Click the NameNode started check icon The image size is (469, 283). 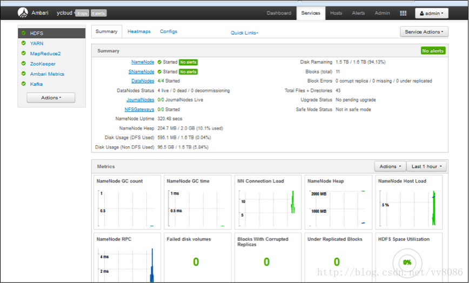point(159,62)
